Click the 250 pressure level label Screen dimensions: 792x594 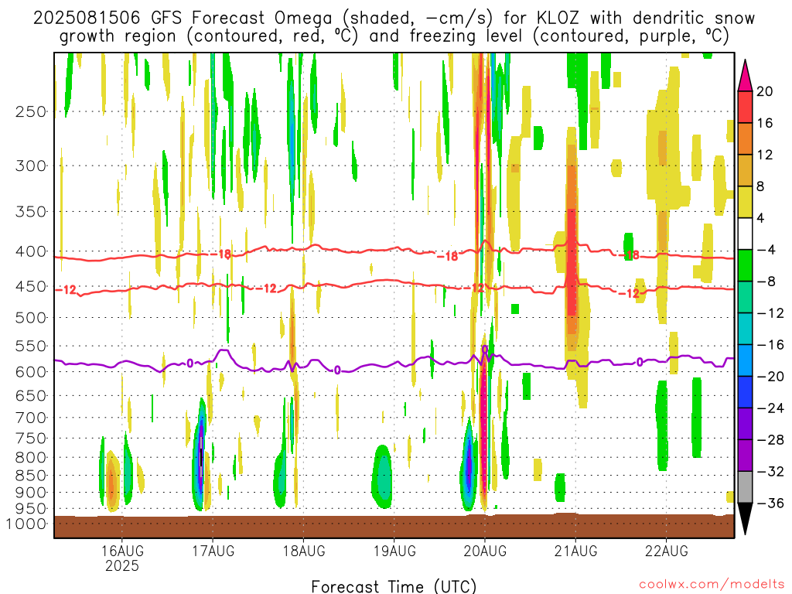(x=30, y=111)
